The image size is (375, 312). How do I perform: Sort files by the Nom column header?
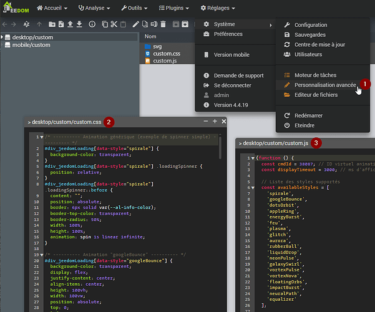(150, 36)
